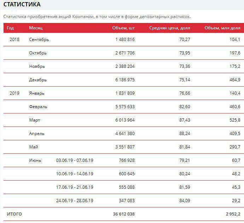Click average price 87,43
The image size is (244, 223).
point(185,120)
